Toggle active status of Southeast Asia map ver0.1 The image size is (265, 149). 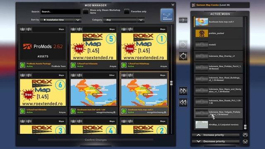pyautogui.click(x=124, y=111)
